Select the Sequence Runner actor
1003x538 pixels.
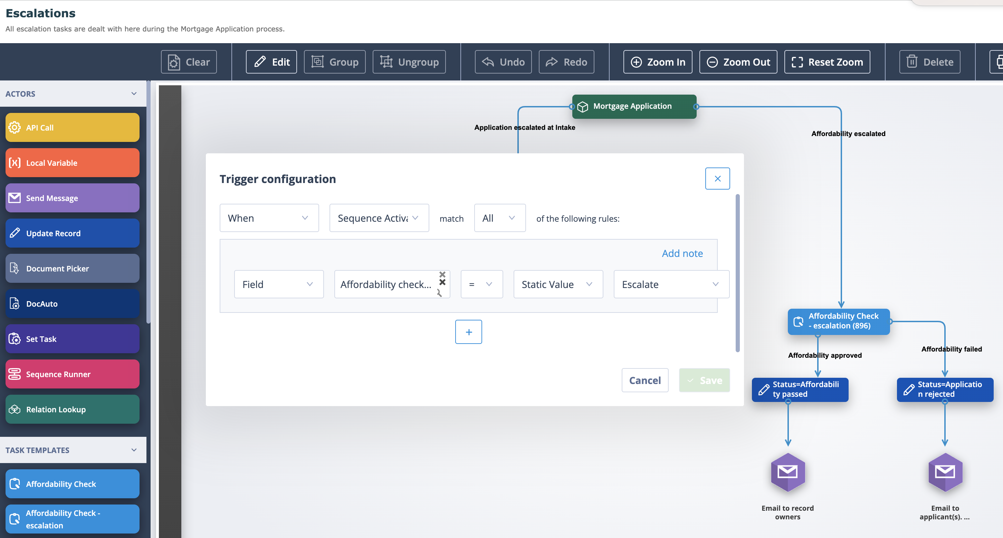click(73, 374)
